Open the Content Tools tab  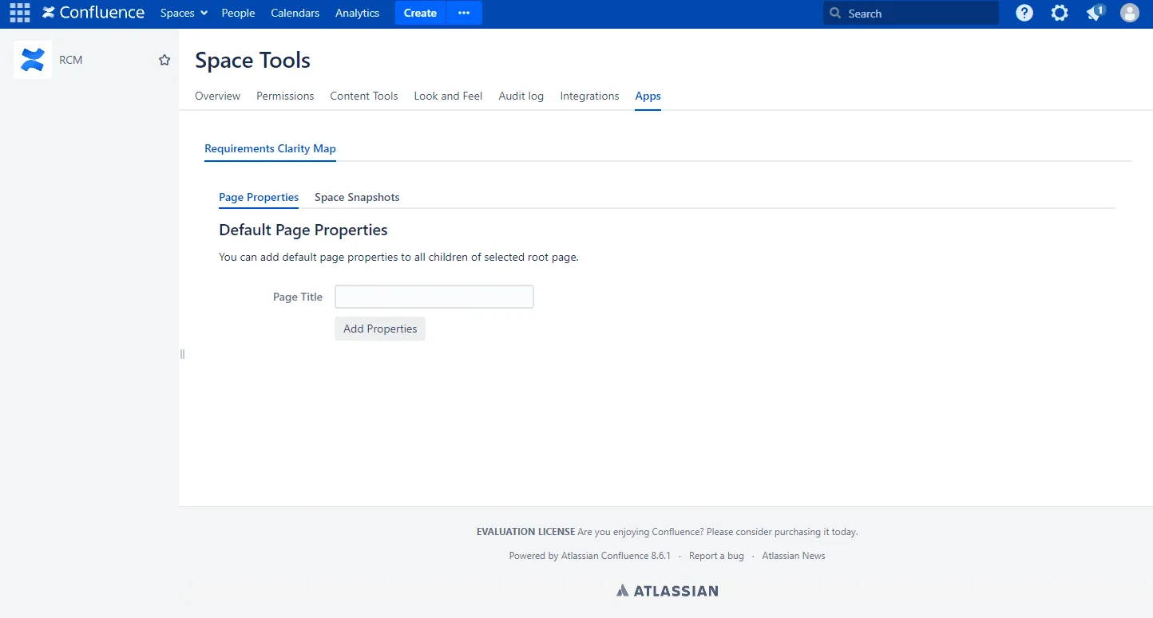pyautogui.click(x=364, y=96)
